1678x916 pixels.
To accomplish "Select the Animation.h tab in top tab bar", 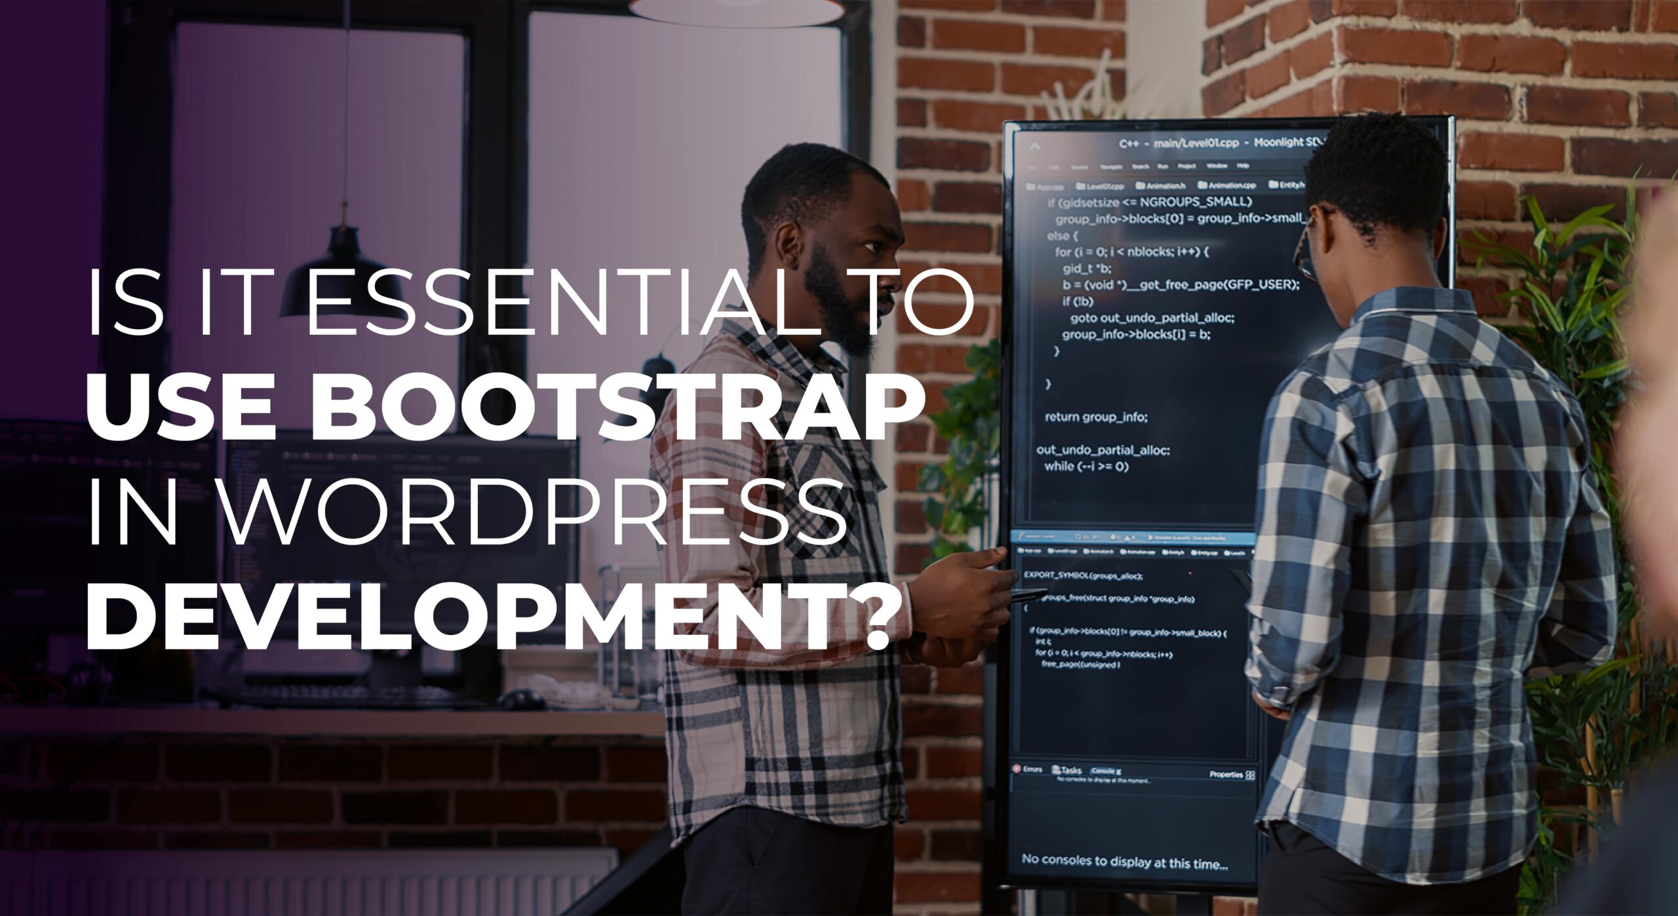I will [x=1160, y=185].
